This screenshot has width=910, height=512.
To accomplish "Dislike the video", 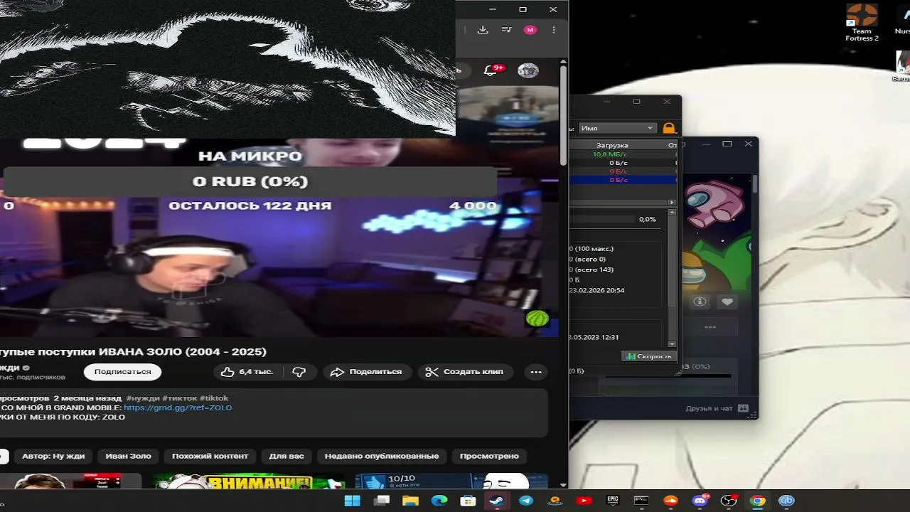I will coord(299,372).
